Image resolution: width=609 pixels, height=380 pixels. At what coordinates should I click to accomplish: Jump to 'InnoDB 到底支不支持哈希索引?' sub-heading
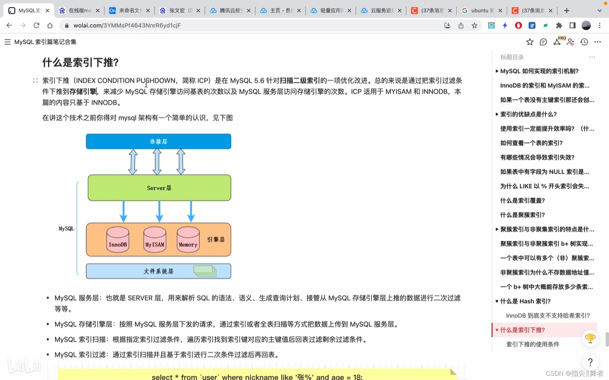click(x=548, y=316)
